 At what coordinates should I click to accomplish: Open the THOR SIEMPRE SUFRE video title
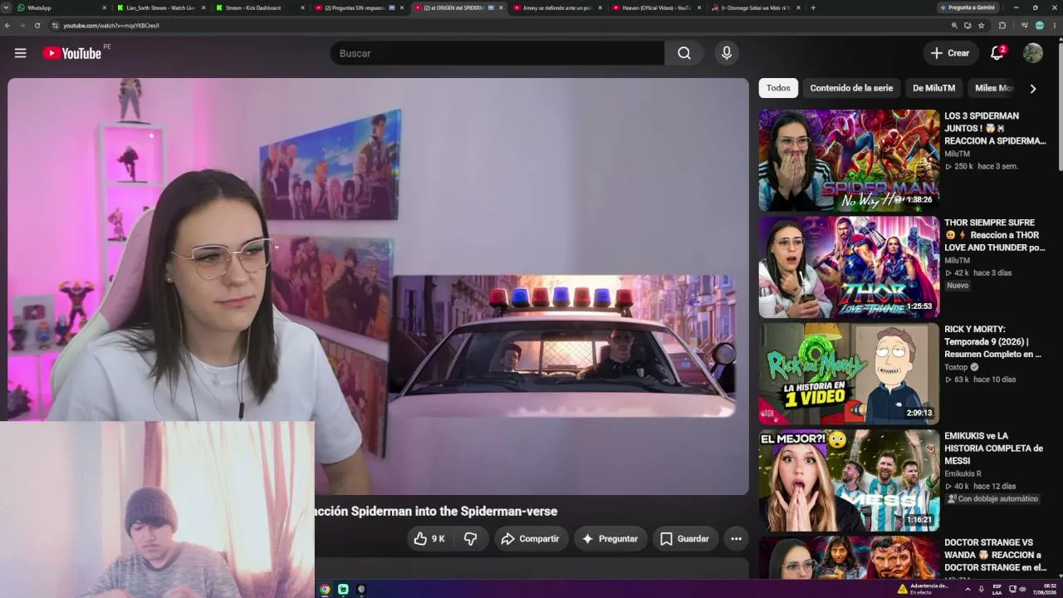tap(995, 235)
